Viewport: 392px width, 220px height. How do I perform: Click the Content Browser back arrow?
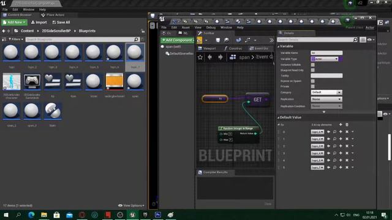pos(4,31)
